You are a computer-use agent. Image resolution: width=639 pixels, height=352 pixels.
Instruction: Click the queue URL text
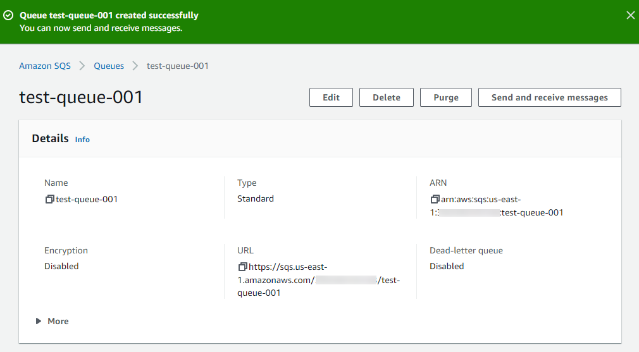point(319,280)
